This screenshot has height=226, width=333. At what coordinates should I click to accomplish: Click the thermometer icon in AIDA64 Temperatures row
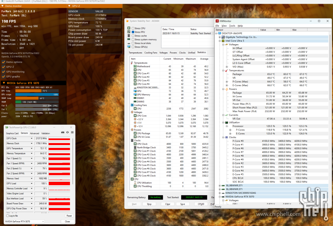tap(132, 63)
